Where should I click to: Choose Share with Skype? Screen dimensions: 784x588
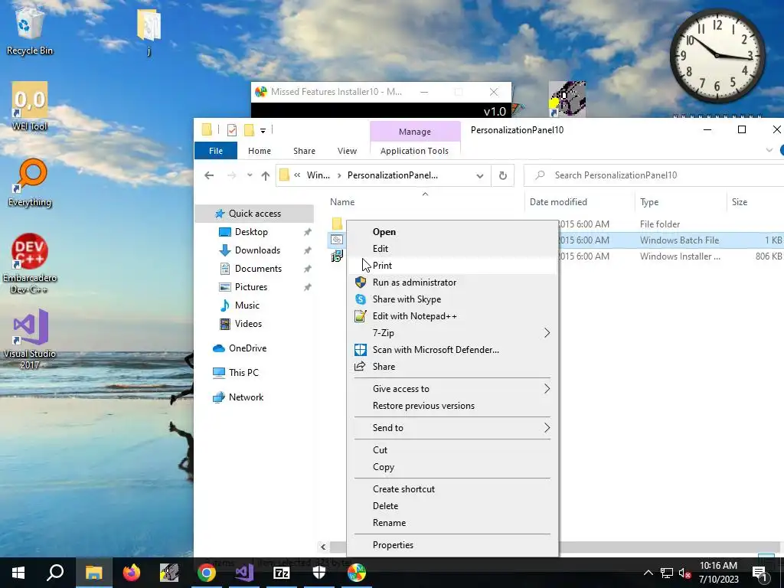point(452,299)
